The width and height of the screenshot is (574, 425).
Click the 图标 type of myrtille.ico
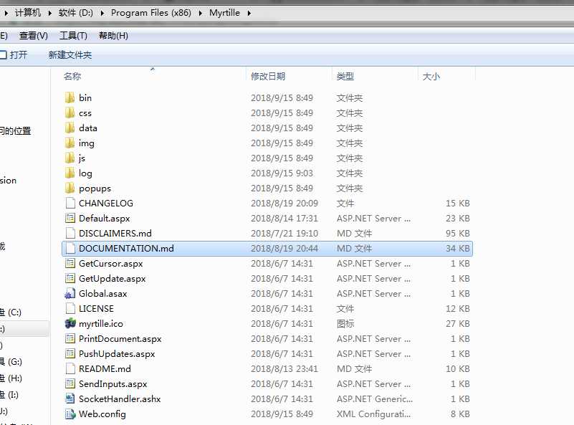point(345,324)
